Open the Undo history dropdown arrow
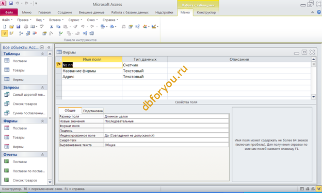Image resolution: width=322 pixels, height=193 pixels. click(87, 27)
